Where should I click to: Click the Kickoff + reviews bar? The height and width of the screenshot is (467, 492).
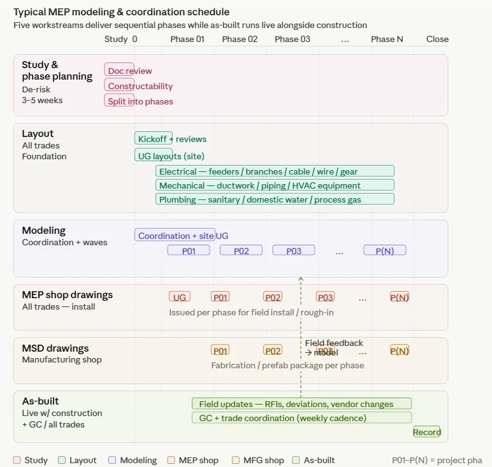coord(154,138)
